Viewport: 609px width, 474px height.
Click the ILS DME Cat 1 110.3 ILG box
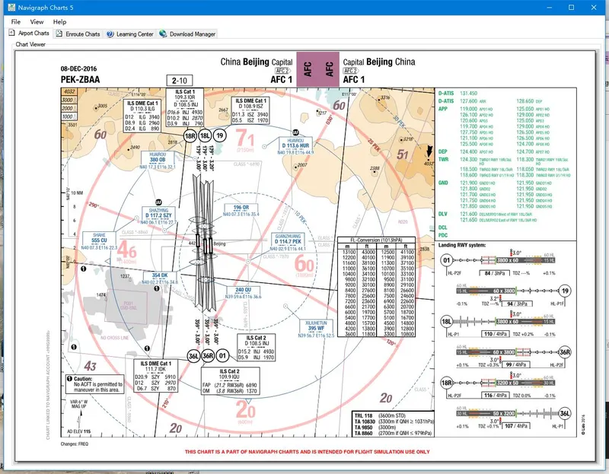tap(142, 116)
